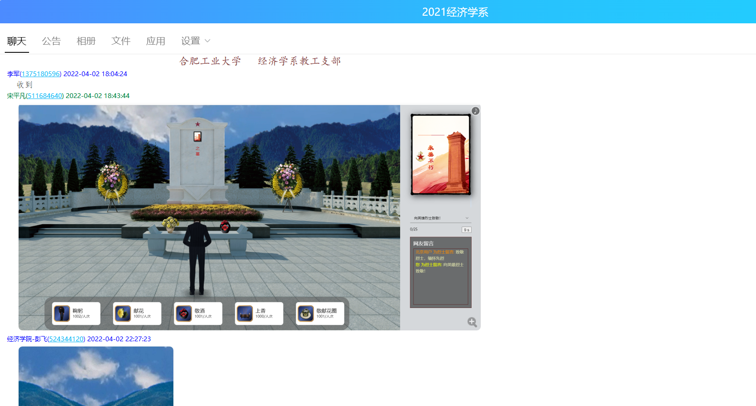Screen dimensions: 756x406
Task: Click the 上香 incense burner icon
Action: click(245, 314)
